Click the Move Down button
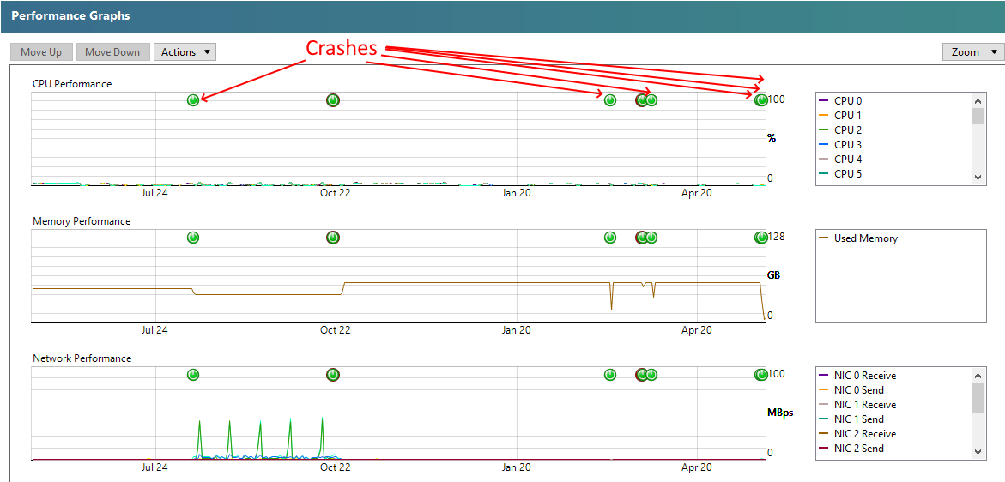Screen dimensions: 1005x482 (x=112, y=51)
